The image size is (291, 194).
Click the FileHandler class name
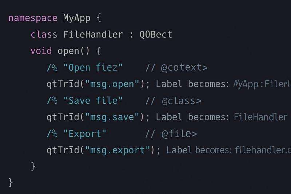click(x=93, y=35)
